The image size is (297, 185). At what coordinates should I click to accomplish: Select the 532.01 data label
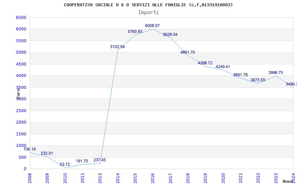[47, 153]
